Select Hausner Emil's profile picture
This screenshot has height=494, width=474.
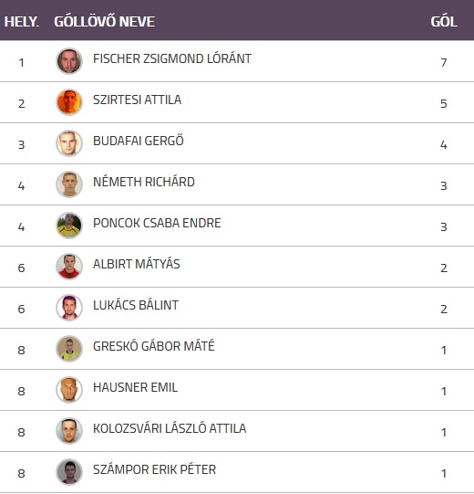[69, 390]
